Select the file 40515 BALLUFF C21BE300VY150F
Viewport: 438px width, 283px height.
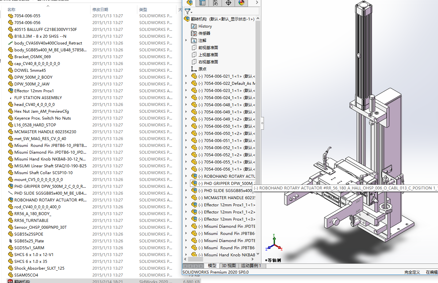click(46, 30)
